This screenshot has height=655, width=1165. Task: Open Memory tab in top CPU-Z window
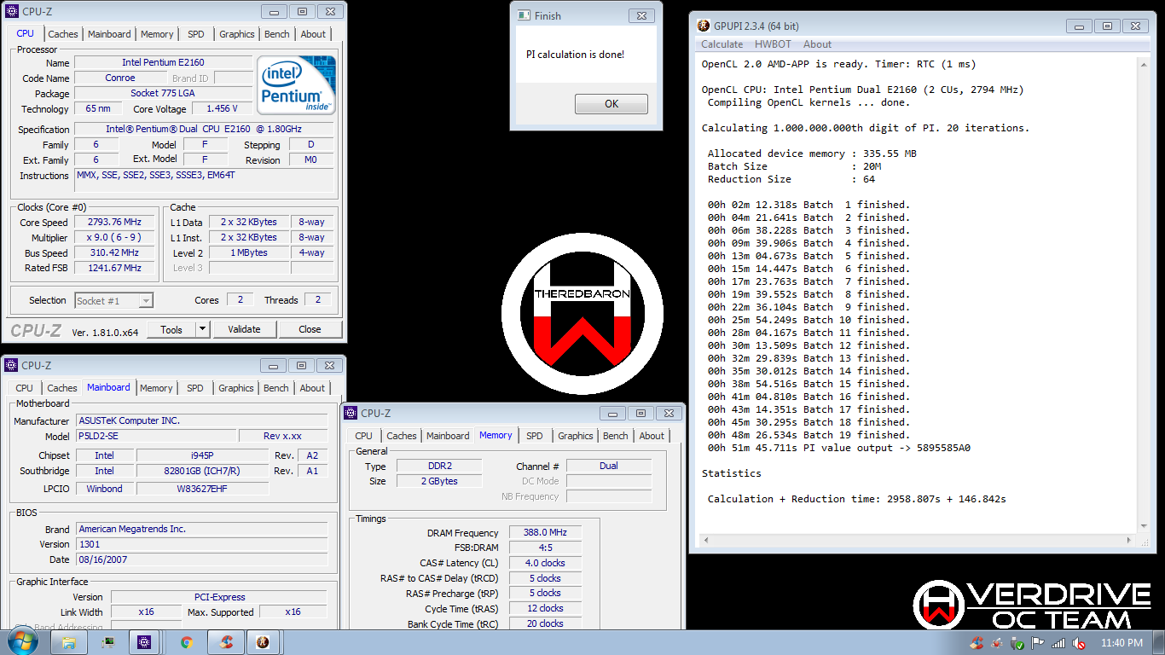coord(157,34)
